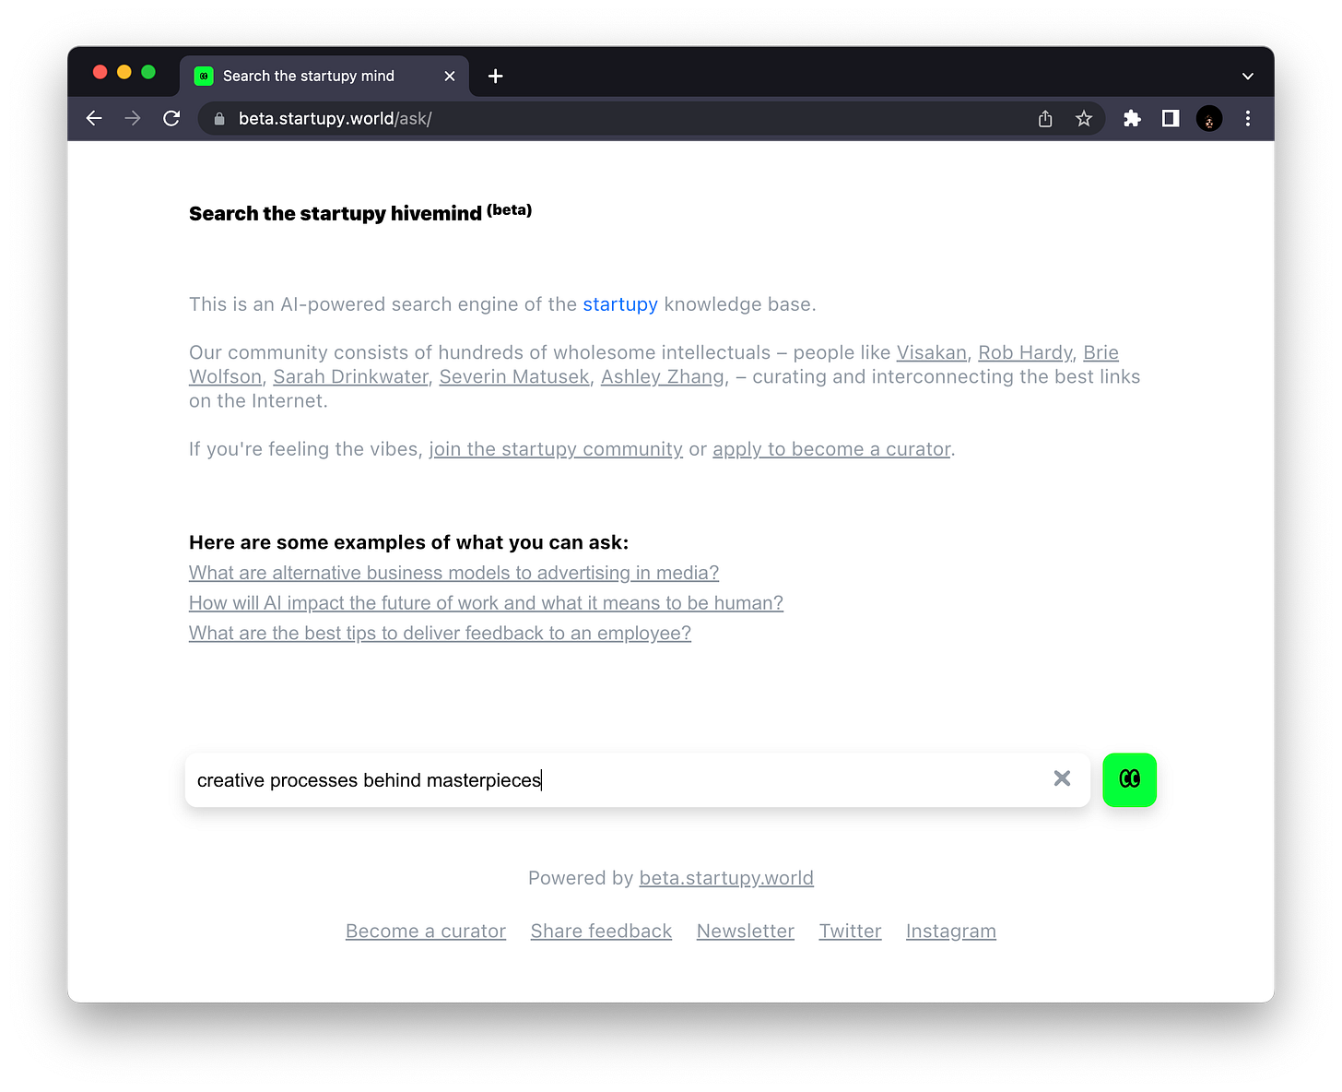
Task: Click the red close window button
Action: 100,72
